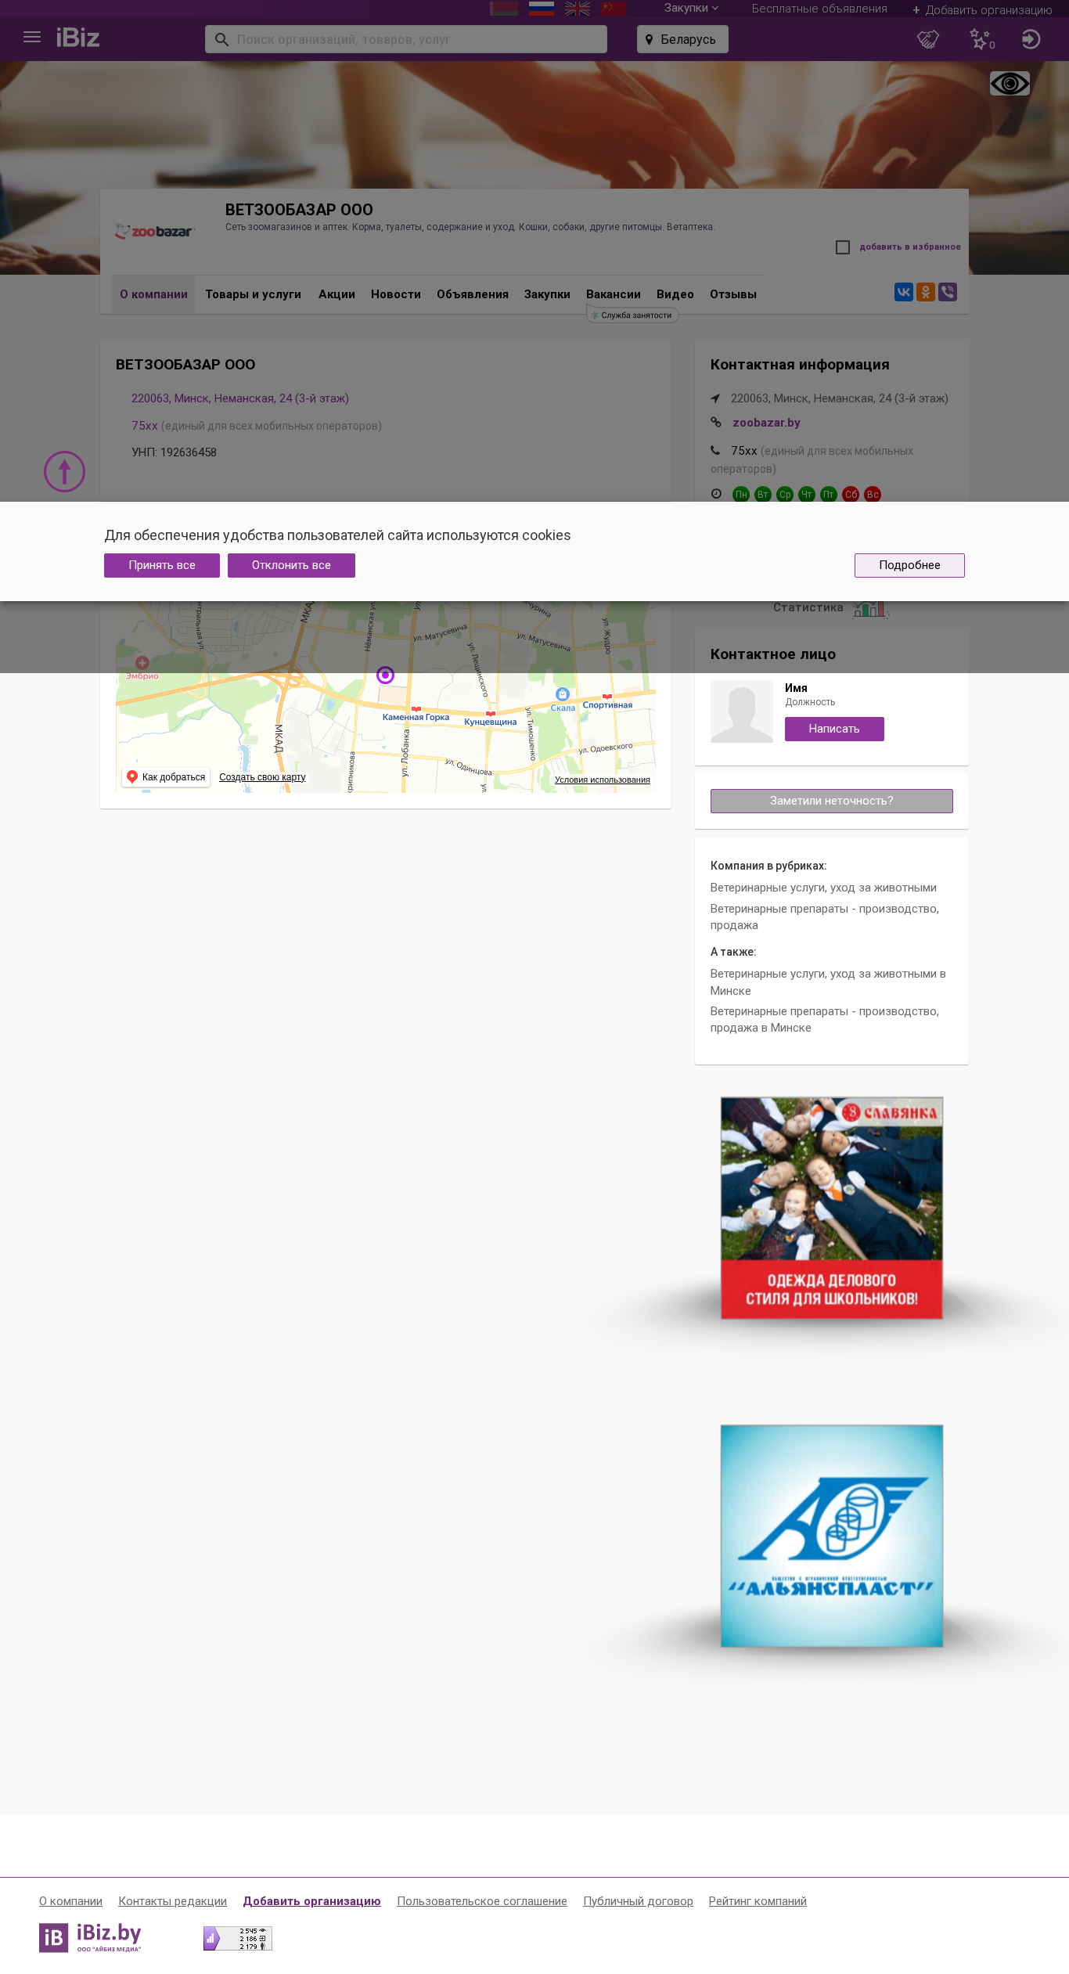Open footer Рейтинг компаний link
The height and width of the screenshot is (1974, 1069).
(x=758, y=1901)
